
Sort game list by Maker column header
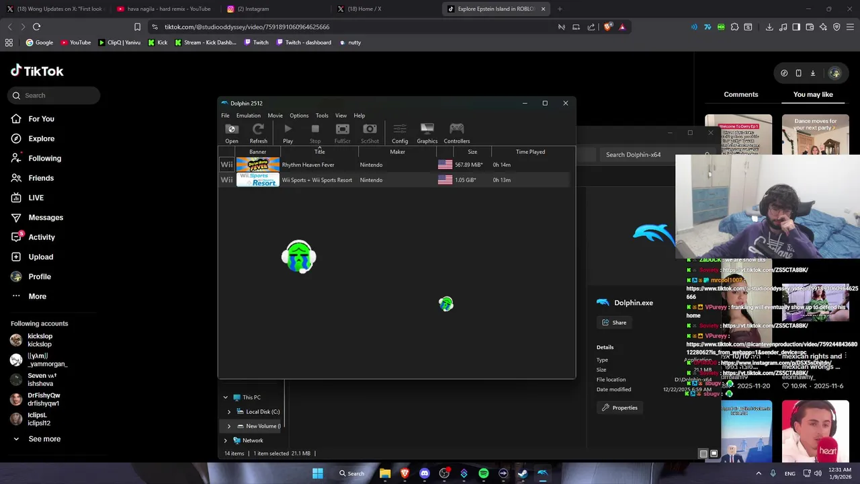pyautogui.click(x=397, y=152)
